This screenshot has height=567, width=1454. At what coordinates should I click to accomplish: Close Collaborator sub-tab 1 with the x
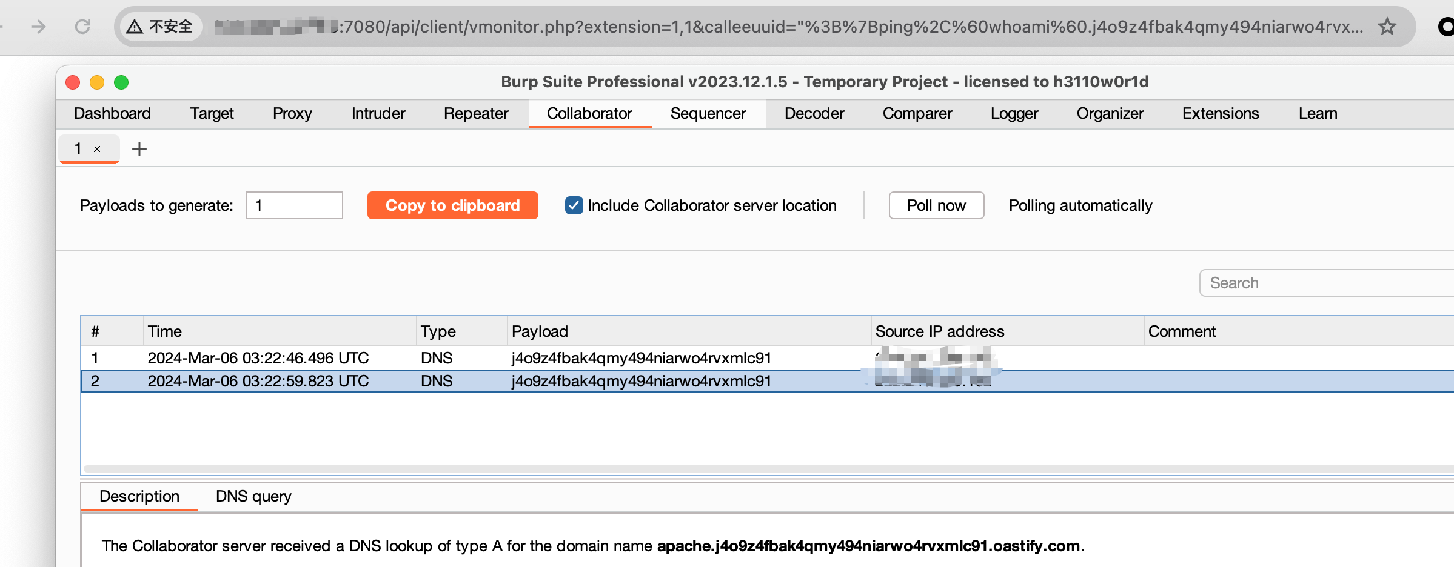click(97, 150)
